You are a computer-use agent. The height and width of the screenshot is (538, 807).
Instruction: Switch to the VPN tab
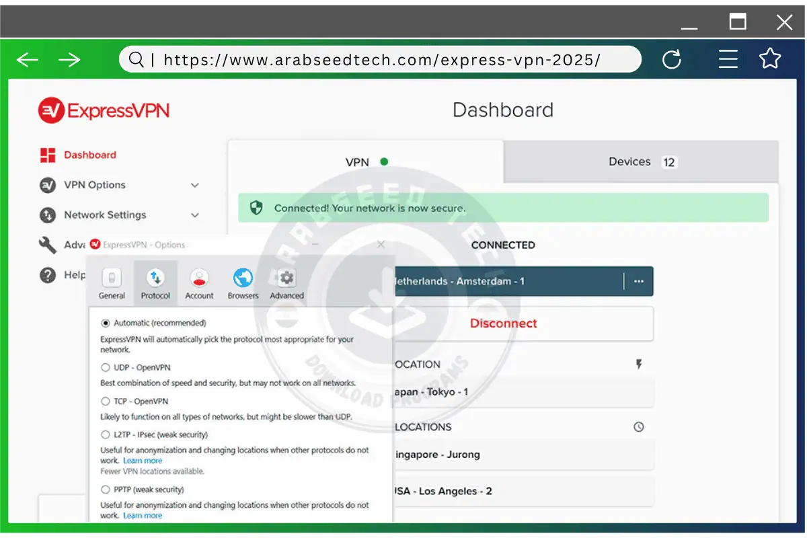(x=357, y=161)
